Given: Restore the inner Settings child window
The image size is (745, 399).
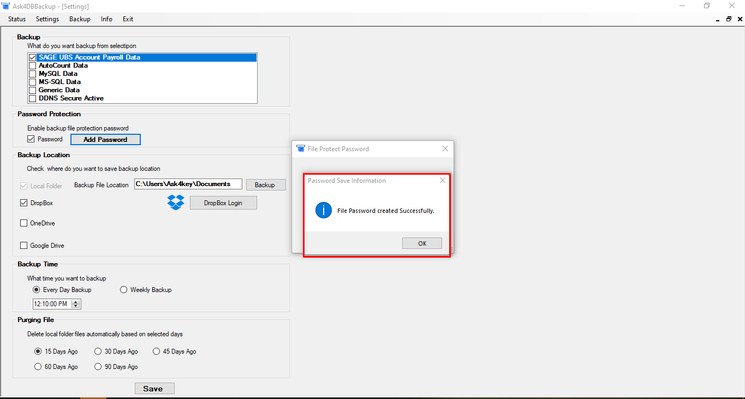Looking at the screenshot, I should pos(729,19).
